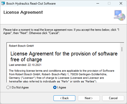127x104 pixels.
Task: Click the license text scrollbar thumb
Action: click(x=122, y=49)
